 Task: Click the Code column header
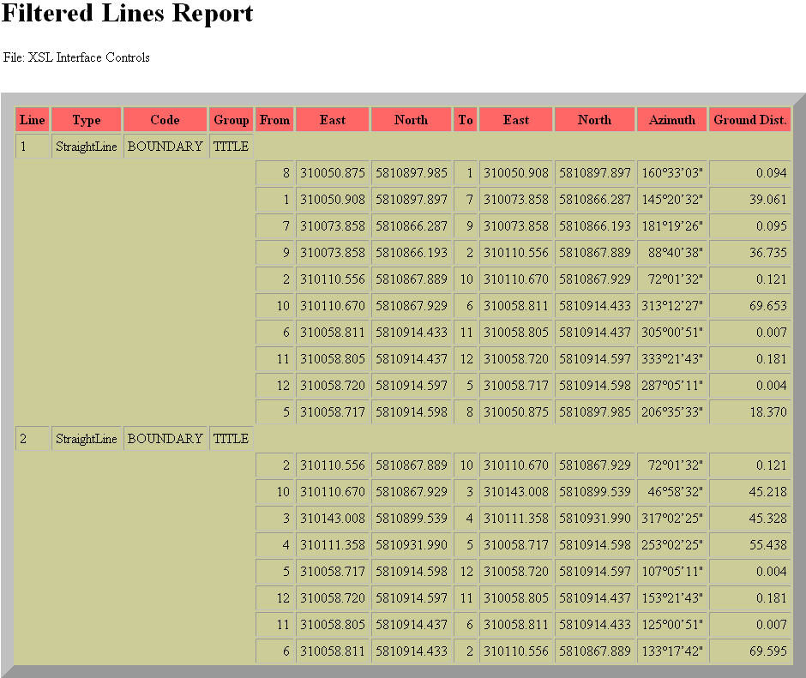pos(165,120)
